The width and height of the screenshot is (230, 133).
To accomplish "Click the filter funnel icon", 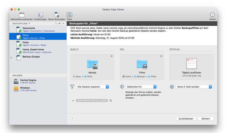I will [x=72, y=87].
